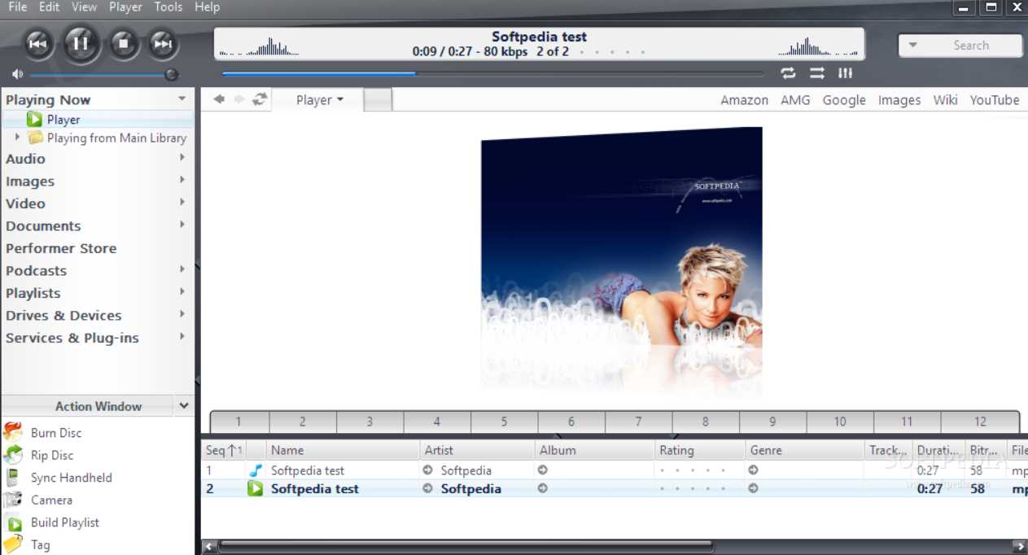Open the Google link

844,100
